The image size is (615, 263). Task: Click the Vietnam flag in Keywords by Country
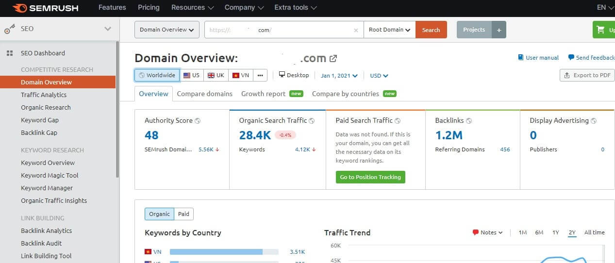pyautogui.click(x=148, y=252)
